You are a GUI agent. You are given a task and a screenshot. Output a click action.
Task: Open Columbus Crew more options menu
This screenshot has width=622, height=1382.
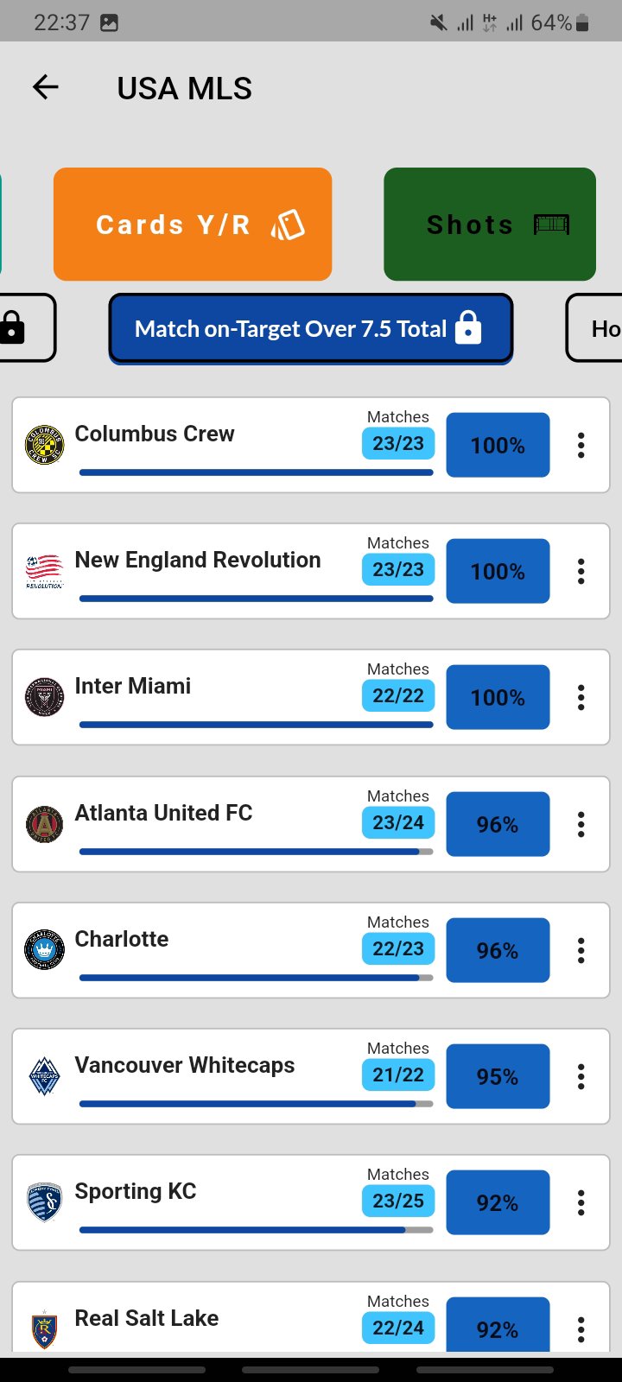[581, 445]
